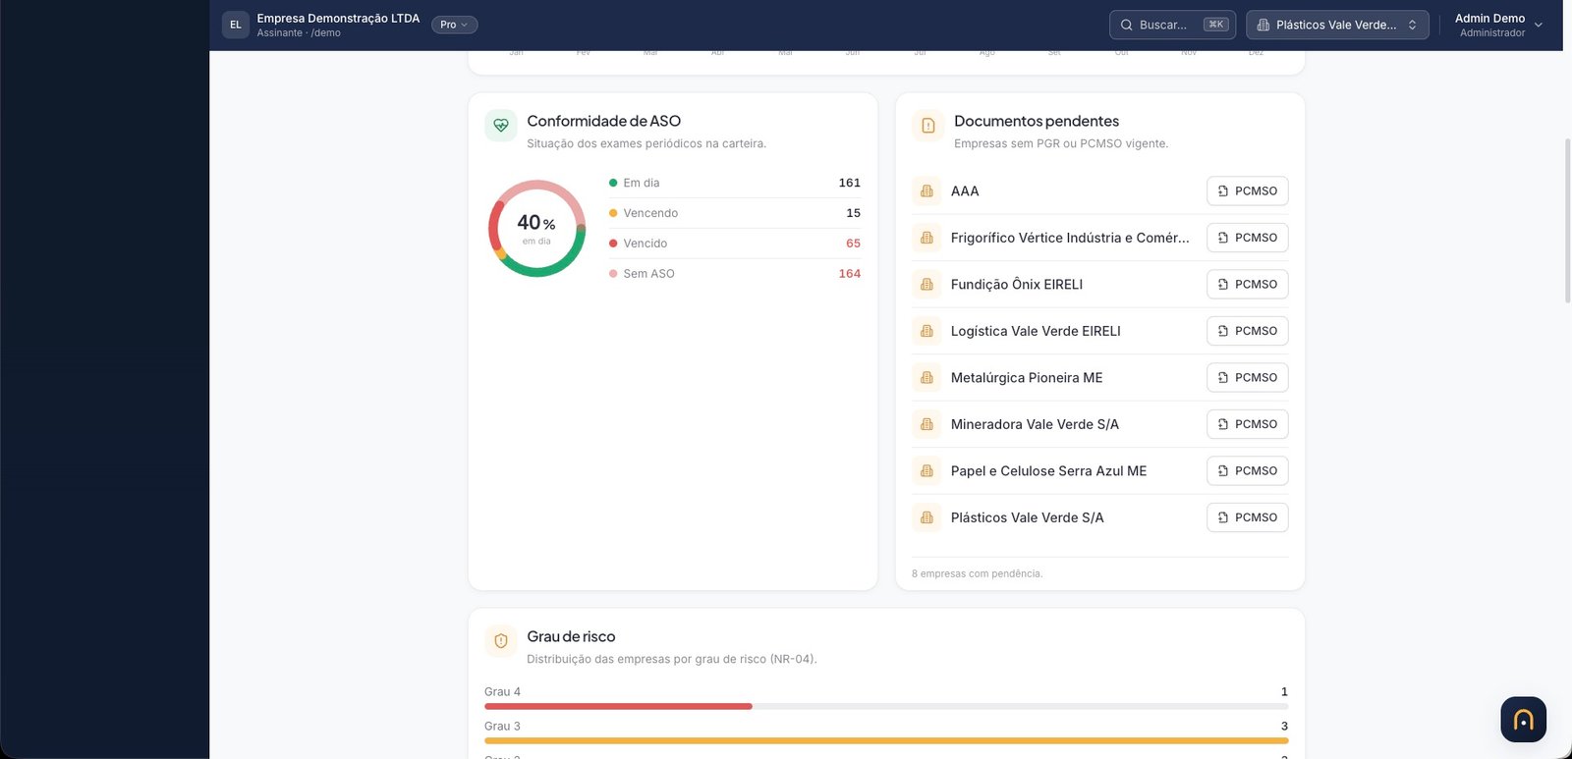Click the Grau de risco heading
The height and width of the screenshot is (759, 1572).
tap(571, 636)
